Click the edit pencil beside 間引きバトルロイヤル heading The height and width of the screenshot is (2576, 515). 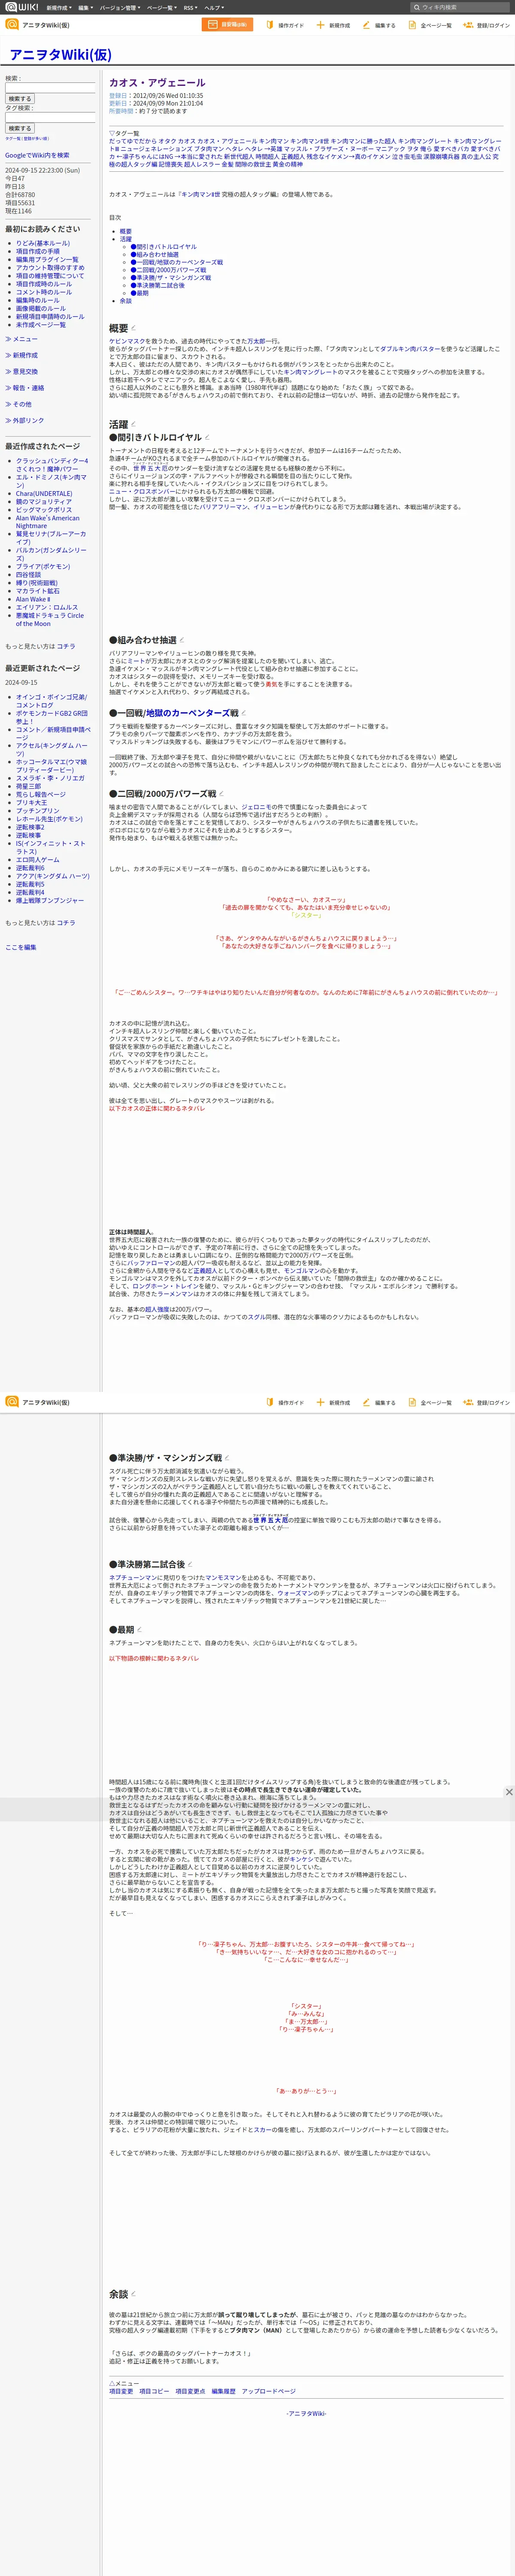[x=206, y=438]
